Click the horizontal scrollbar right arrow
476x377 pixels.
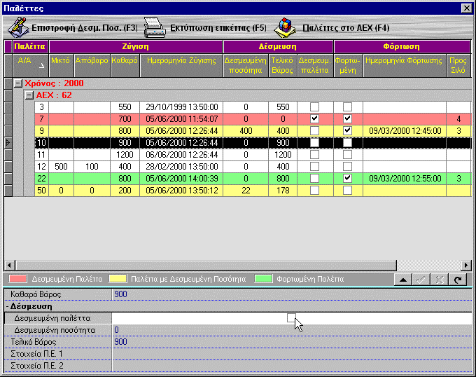click(466, 265)
